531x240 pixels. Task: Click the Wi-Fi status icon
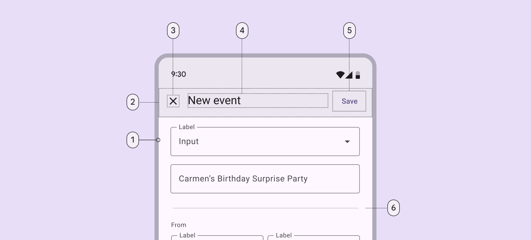click(x=340, y=75)
